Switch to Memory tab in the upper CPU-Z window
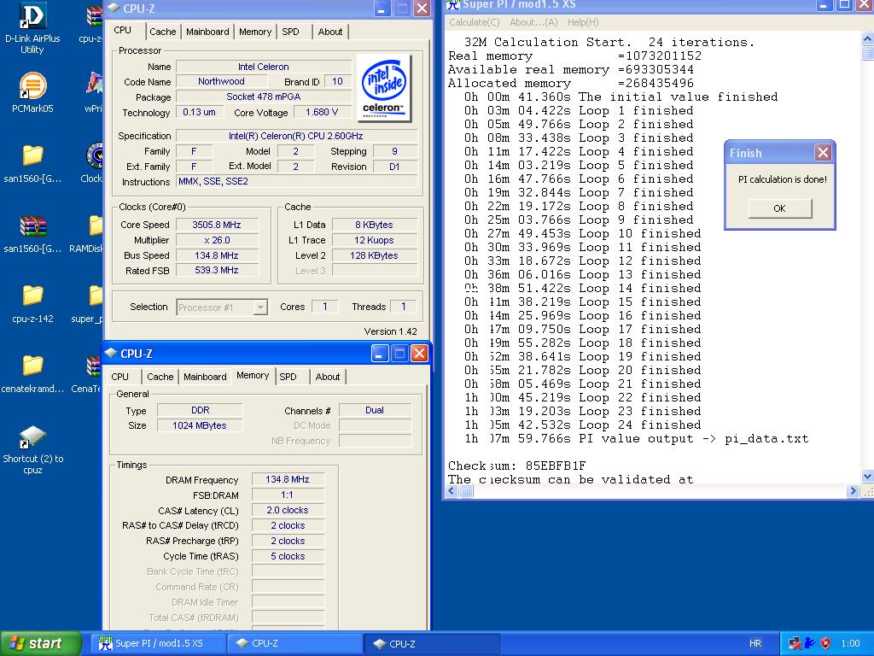The image size is (874, 656). coord(255,32)
